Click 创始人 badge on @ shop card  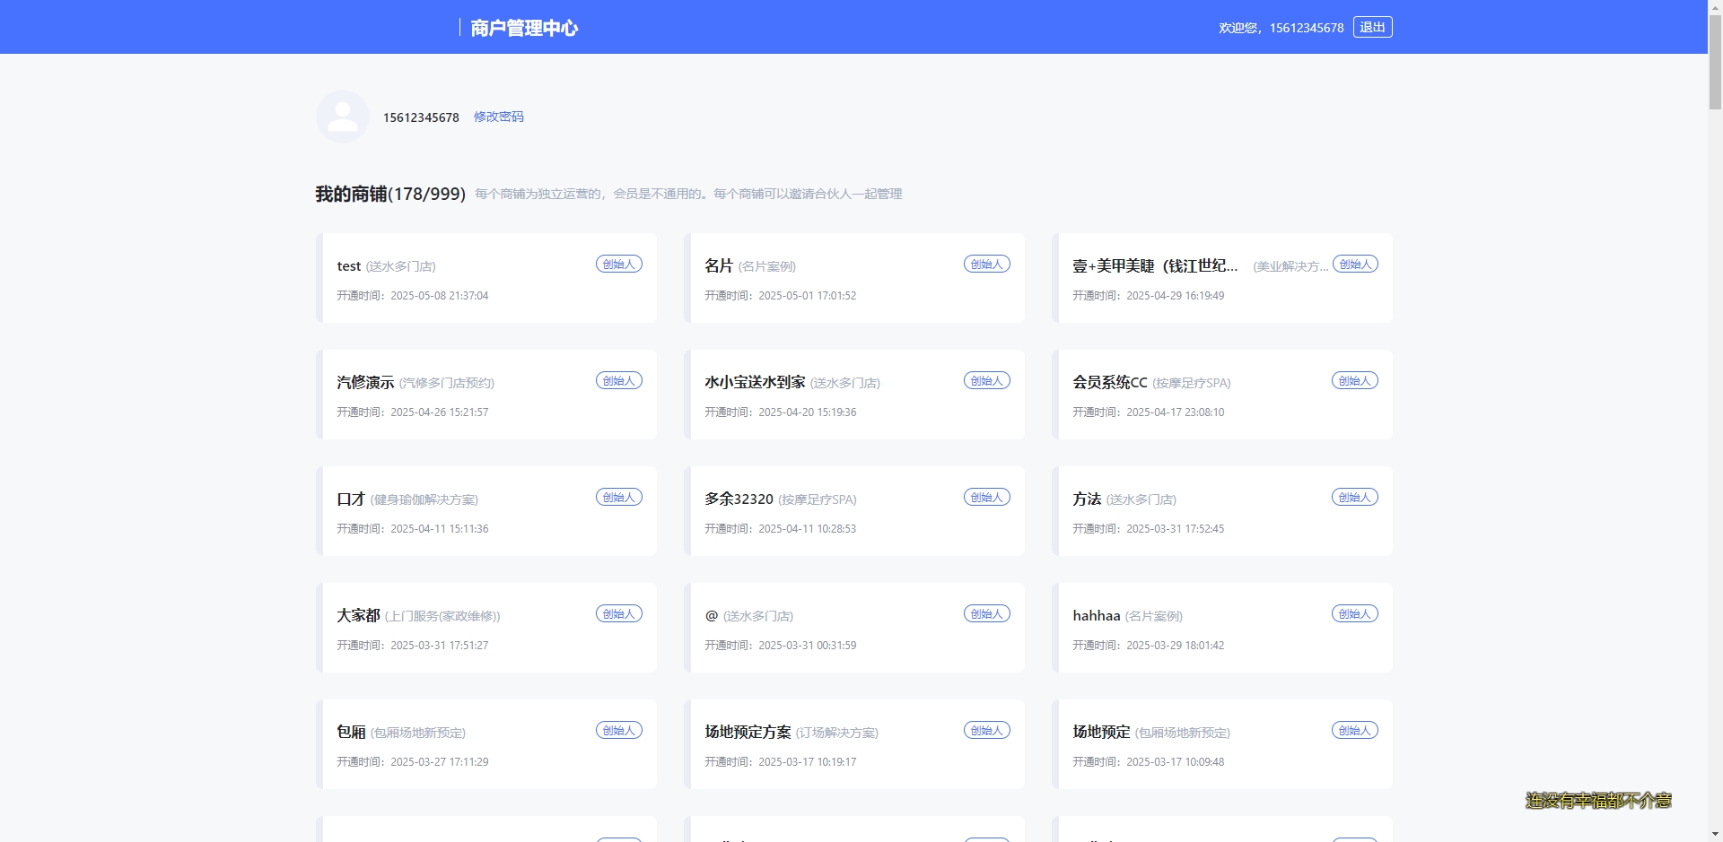coord(986,614)
